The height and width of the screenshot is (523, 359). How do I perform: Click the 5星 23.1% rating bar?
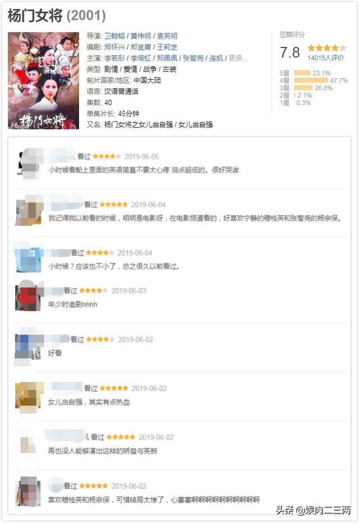pyautogui.click(x=302, y=73)
